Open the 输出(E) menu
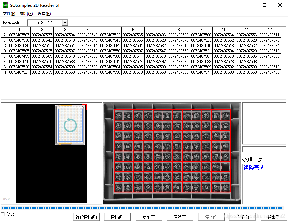This screenshot has width=288, height=222. [26, 14]
